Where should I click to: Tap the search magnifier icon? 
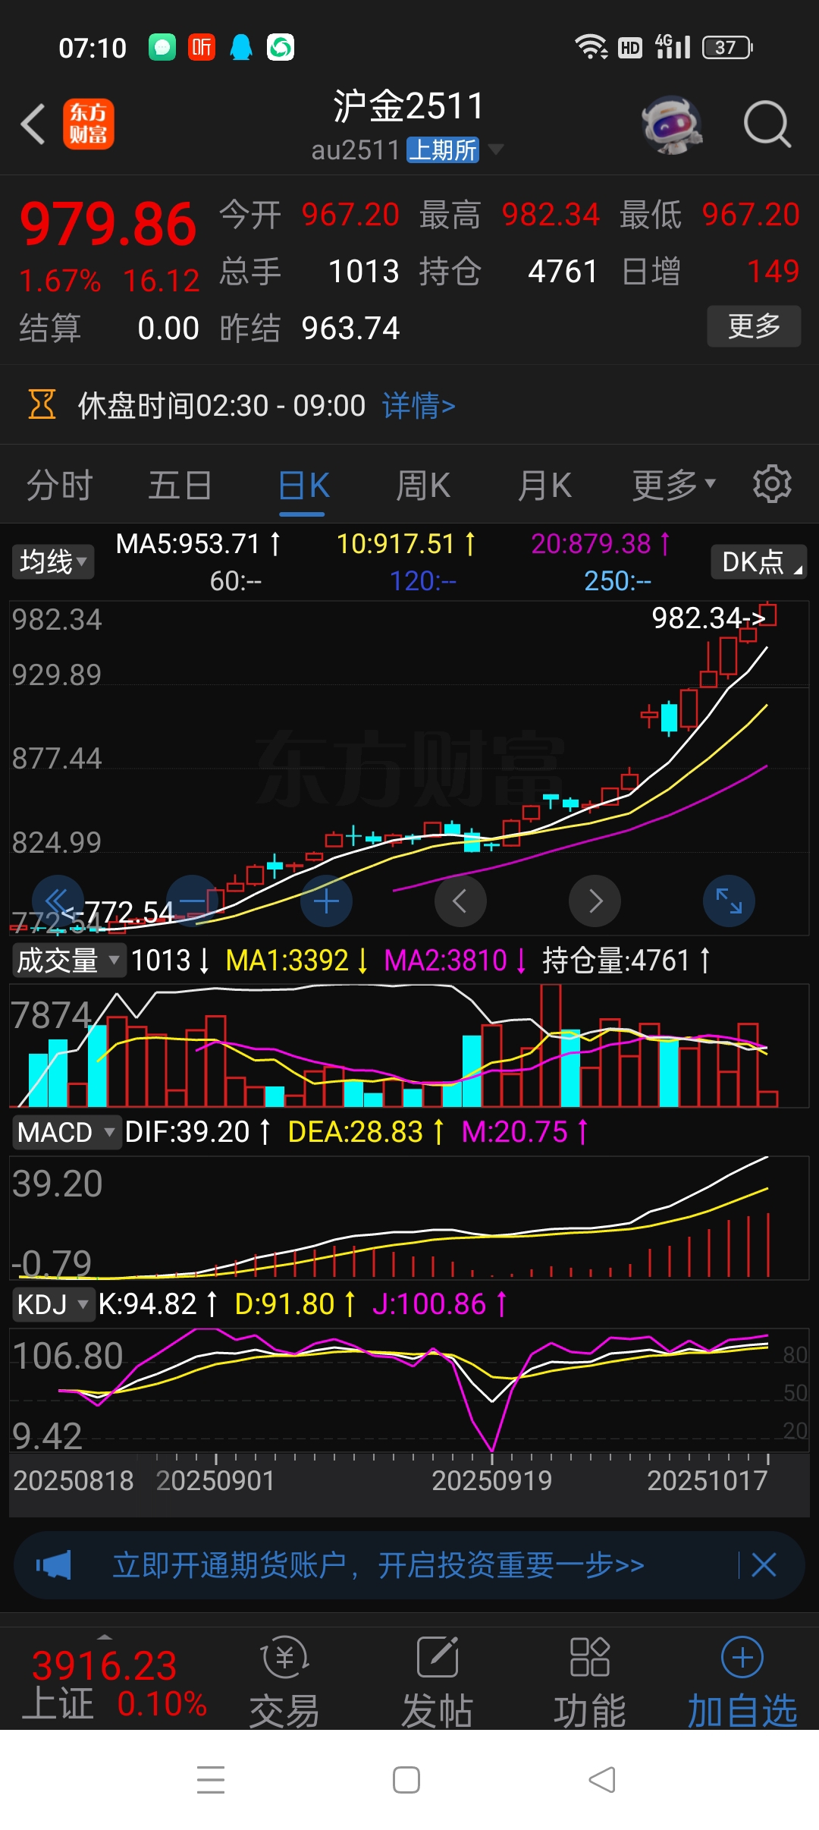point(767,124)
